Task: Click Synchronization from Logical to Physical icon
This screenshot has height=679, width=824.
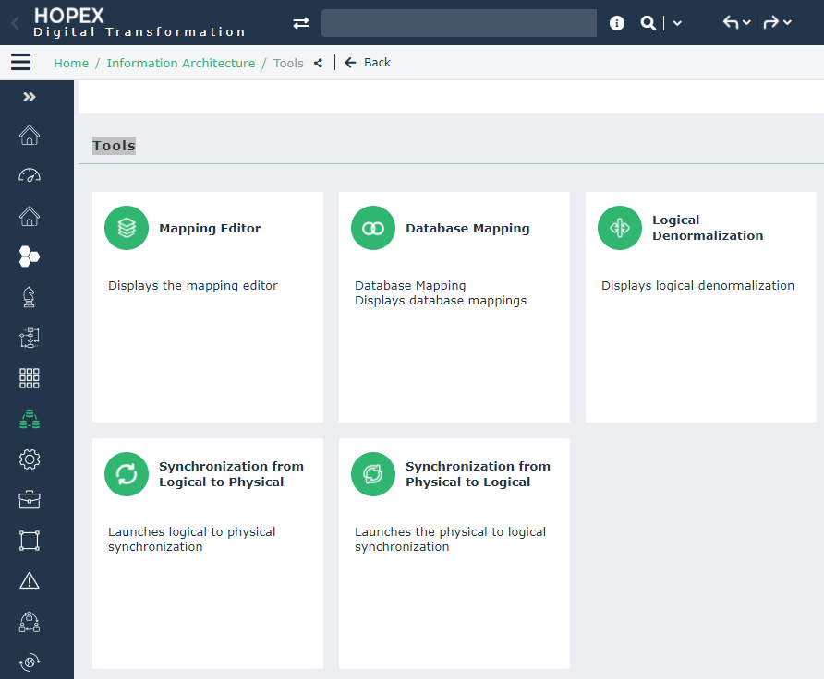Action: pyautogui.click(x=127, y=474)
